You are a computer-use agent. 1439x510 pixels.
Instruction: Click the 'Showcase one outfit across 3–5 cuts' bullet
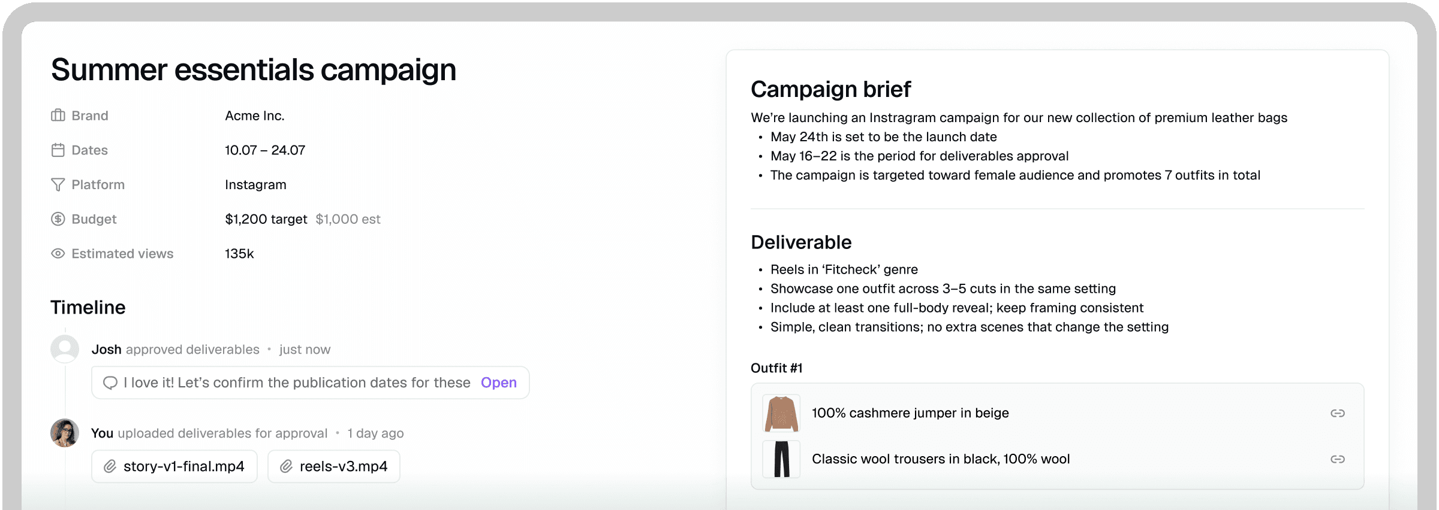(x=943, y=289)
